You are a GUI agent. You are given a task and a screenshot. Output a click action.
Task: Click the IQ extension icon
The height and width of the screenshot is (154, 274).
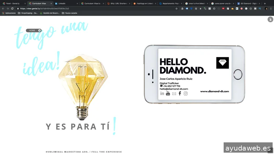click(x=260, y=9)
